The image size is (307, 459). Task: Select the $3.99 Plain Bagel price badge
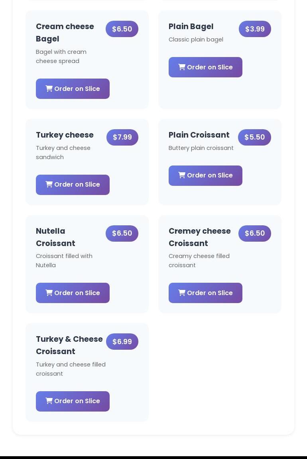click(x=255, y=29)
